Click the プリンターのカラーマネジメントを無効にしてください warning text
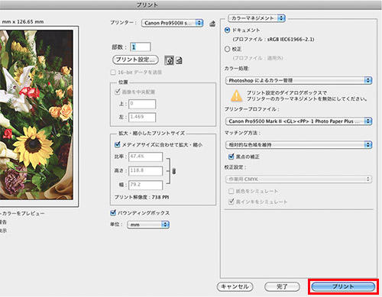Image resolution: width=382 pixels, height=297 pixels. [x=307, y=99]
